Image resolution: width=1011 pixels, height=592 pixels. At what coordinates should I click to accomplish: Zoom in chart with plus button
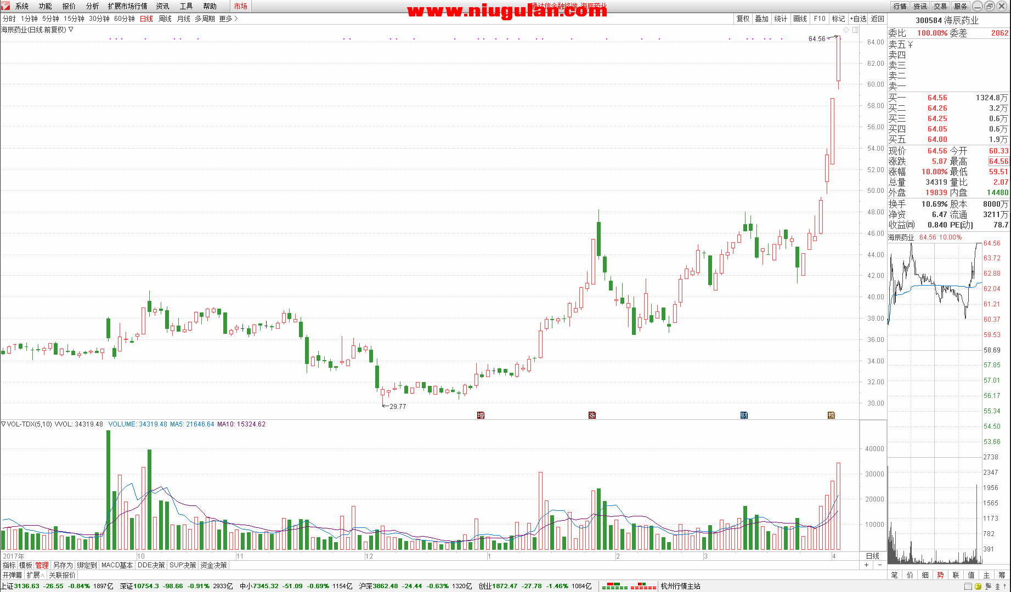pos(867,565)
